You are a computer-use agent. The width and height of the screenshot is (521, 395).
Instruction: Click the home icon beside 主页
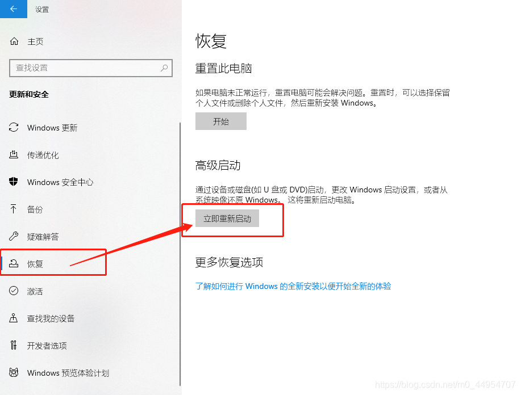(14, 41)
